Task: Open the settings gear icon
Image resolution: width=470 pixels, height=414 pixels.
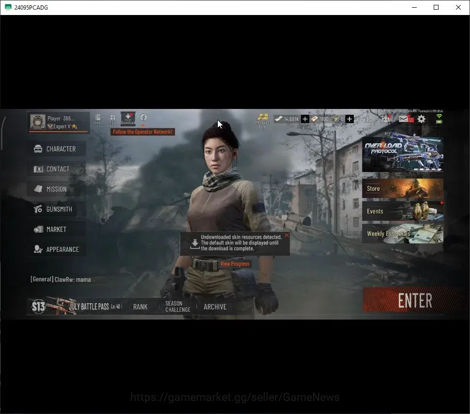Action: [x=422, y=119]
